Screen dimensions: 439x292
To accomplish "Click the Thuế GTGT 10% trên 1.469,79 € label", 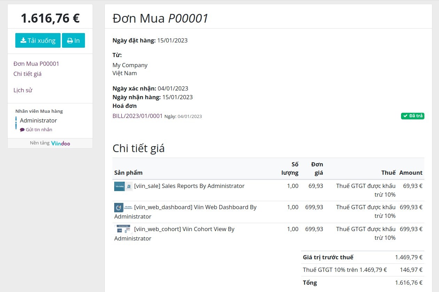I will click(345, 270).
